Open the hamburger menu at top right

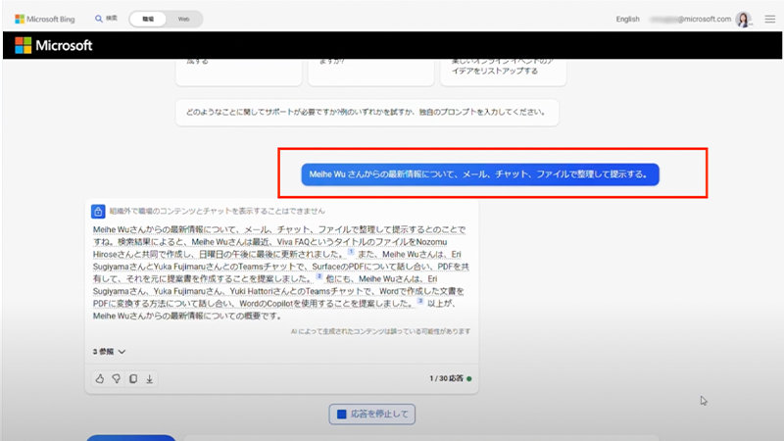pyautogui.click(x=769, y=19)
